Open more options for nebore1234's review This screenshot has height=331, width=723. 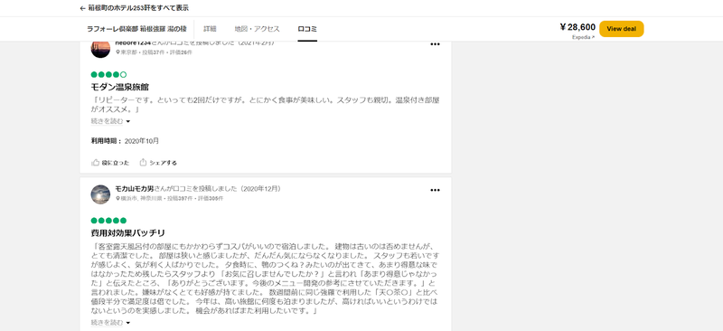click(x=435, y=44)
